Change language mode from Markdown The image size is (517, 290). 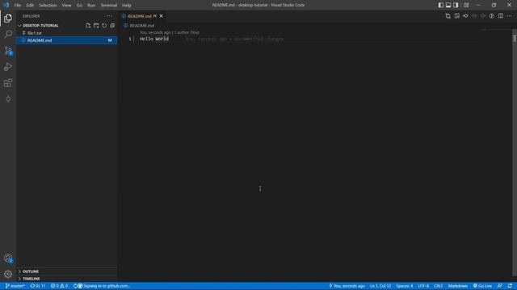458,286
